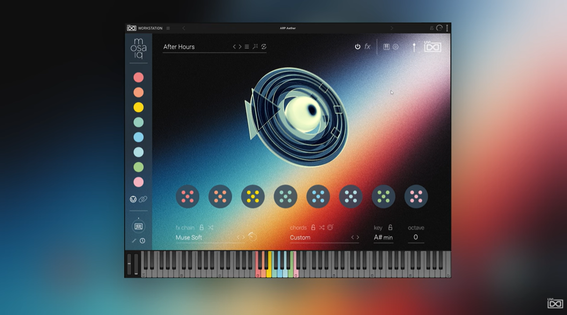Select the previous chord set
The height and width of the screenshot is (315, 567).
[x=353, y=237]
